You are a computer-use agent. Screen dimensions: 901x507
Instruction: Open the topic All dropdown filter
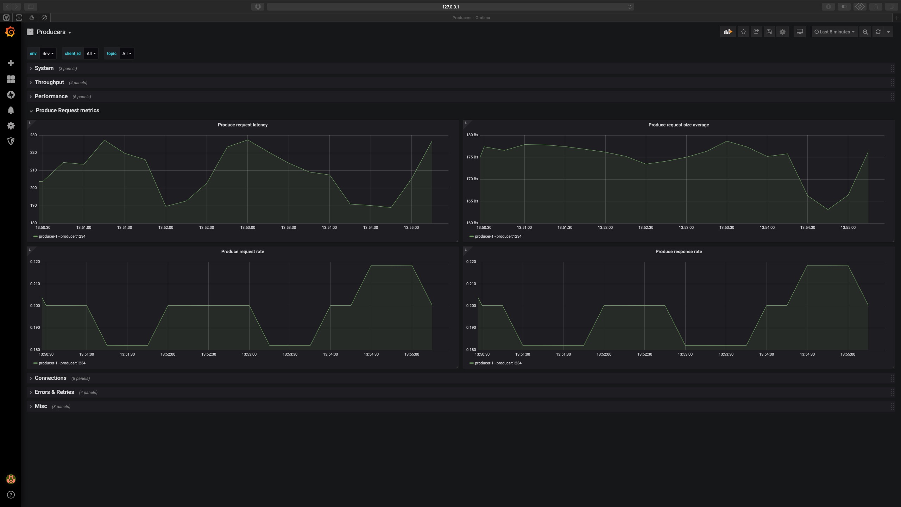[x=127, y=53]
